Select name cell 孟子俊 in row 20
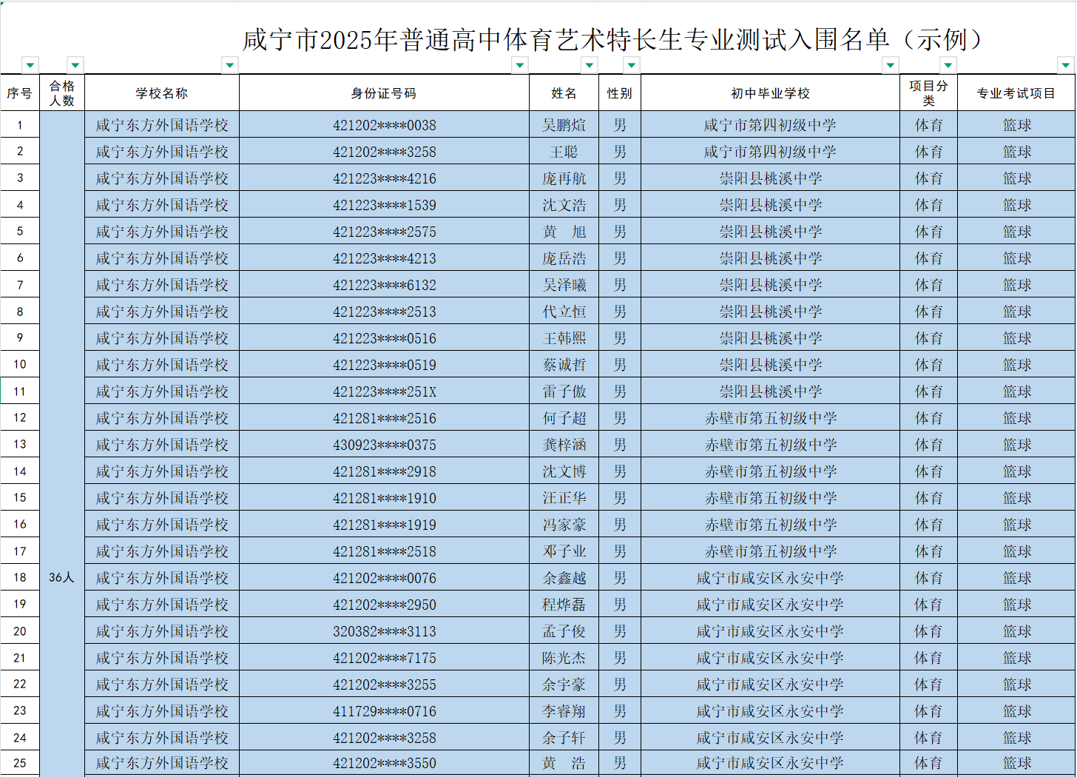 coord(564,631)
